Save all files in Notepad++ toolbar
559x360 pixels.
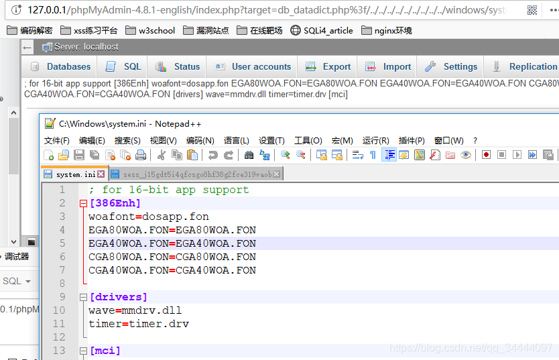[95, 155]
